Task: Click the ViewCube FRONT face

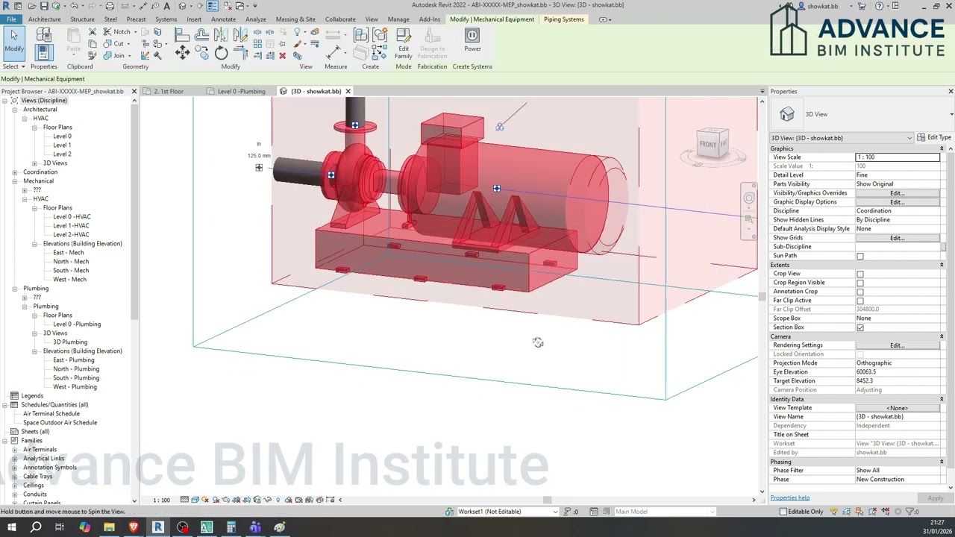Action: tap(708, 144)
